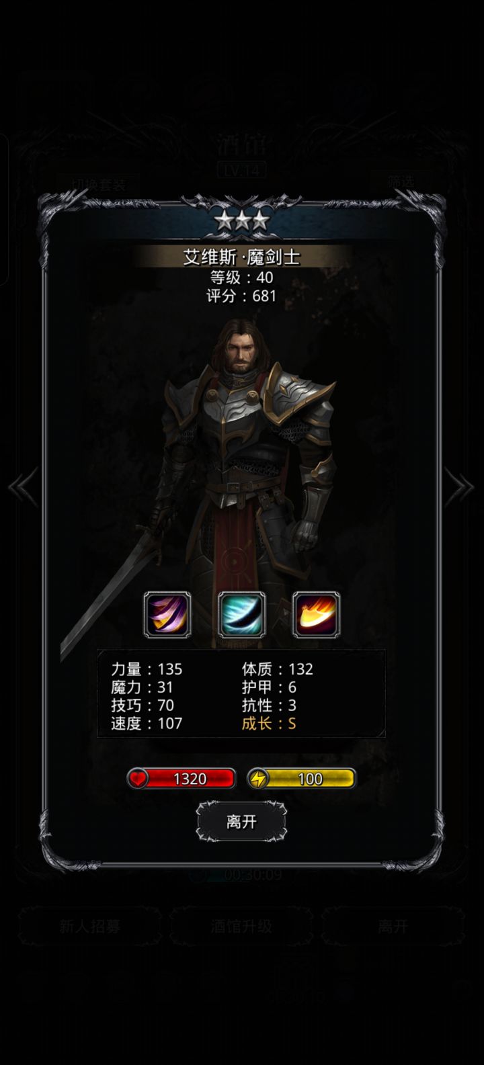This screenshot has height=1065, width=484.
Task: Tap the red heart health icon
Action: tap(138, 779)
